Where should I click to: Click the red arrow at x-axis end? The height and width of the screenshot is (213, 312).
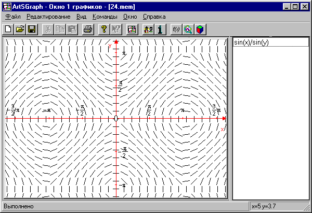coord(225,119)
